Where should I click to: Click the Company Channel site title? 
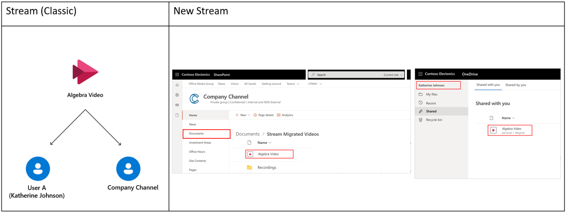226,97
